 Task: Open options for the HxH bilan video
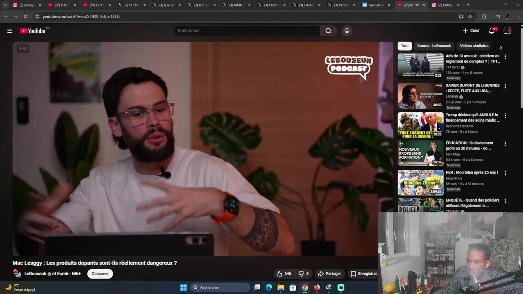pos(505,173)
